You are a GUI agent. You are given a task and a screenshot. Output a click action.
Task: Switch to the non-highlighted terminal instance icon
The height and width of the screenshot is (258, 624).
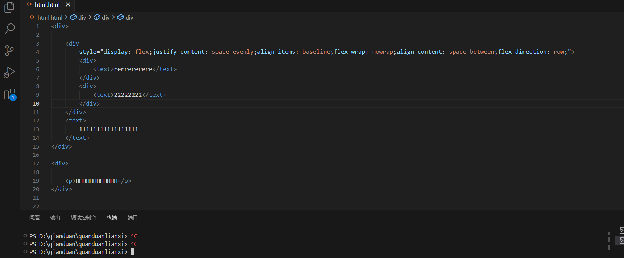pos(621,231)
